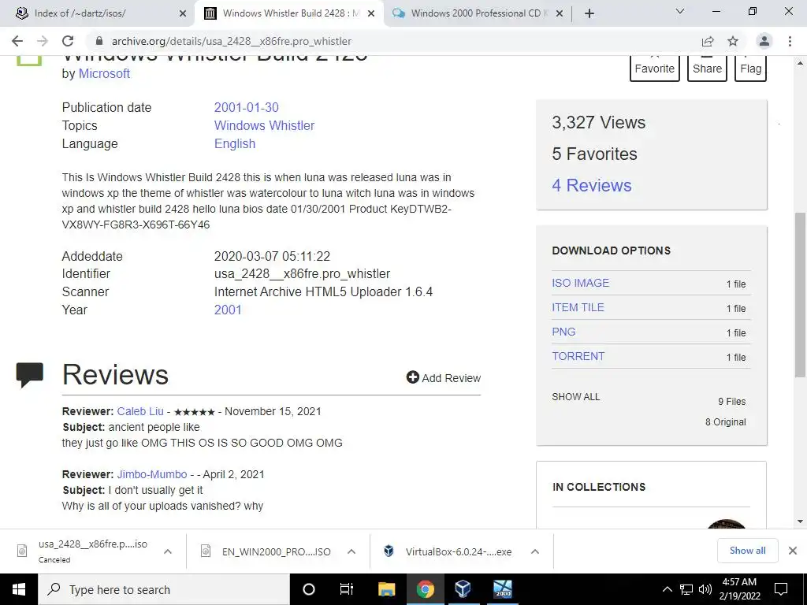Click the taskbar search box

(x=164, y=589)
